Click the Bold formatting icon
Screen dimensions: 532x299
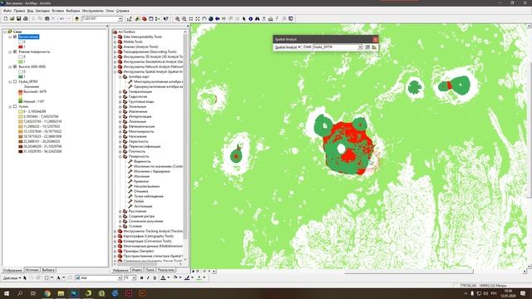141,278
